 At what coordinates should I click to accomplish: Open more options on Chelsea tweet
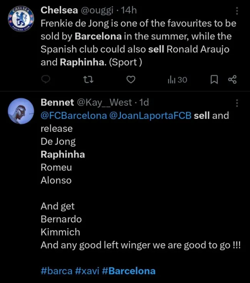tap(237, 11)
